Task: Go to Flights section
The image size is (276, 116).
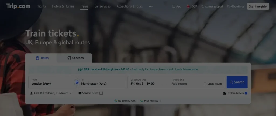Action: tap(41, 6)
